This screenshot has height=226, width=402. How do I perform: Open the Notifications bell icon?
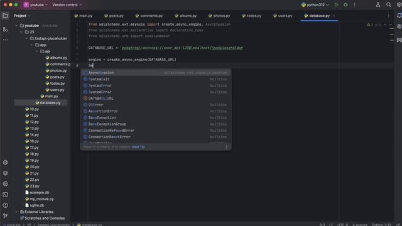pos(399,16)
